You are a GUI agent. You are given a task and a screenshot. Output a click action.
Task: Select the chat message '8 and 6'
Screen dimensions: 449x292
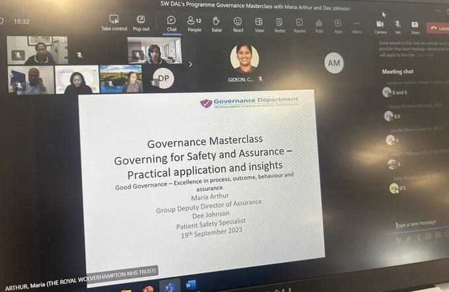coord(399,92)
